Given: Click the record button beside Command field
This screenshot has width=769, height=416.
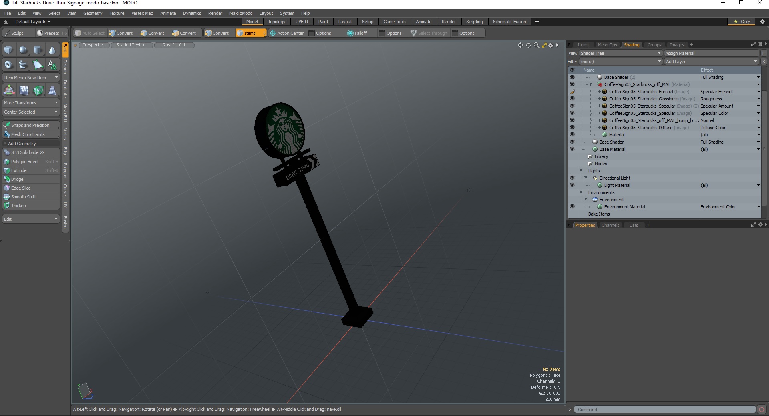Looking at the screenshot, I should click(x=762, y=409).
